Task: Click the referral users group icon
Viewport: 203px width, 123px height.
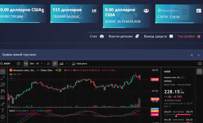Action: click(x=146, y=11)
